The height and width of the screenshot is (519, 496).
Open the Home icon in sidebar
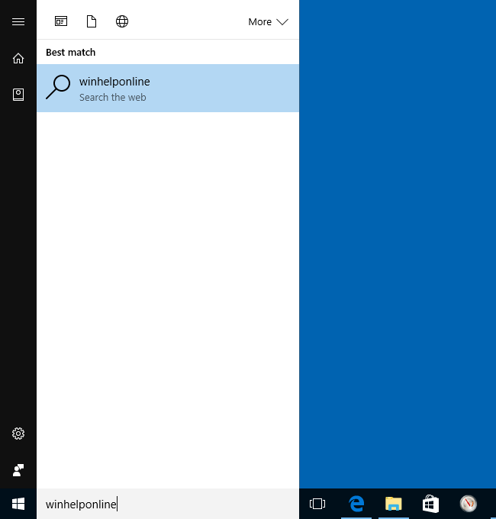pyautogui.click(x=18, y=58)
